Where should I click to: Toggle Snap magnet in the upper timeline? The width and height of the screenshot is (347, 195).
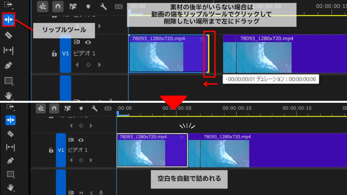(x=58, y=7)
